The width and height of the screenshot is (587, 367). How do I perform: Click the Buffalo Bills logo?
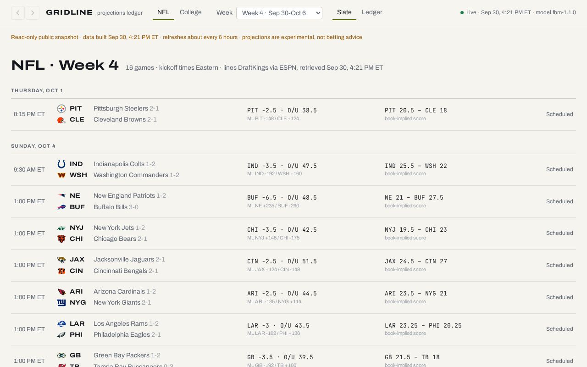coord(61,207)
